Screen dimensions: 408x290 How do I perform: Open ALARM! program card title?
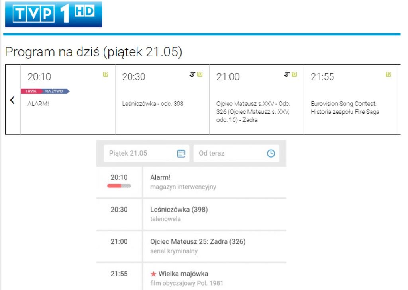tap(38, 104)
